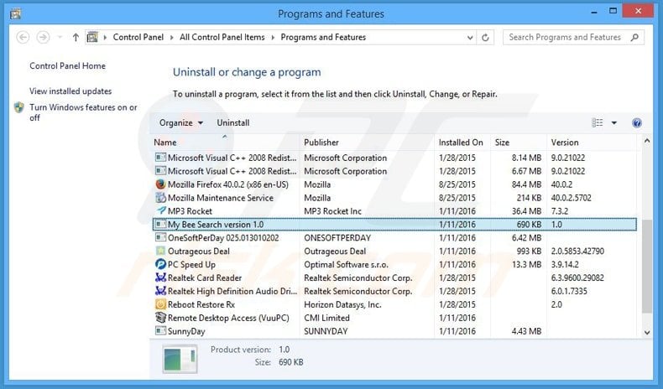The image size is (663, 389).
Task: Open Turn Windows features on or off
Action: click(x=83, y=112)
